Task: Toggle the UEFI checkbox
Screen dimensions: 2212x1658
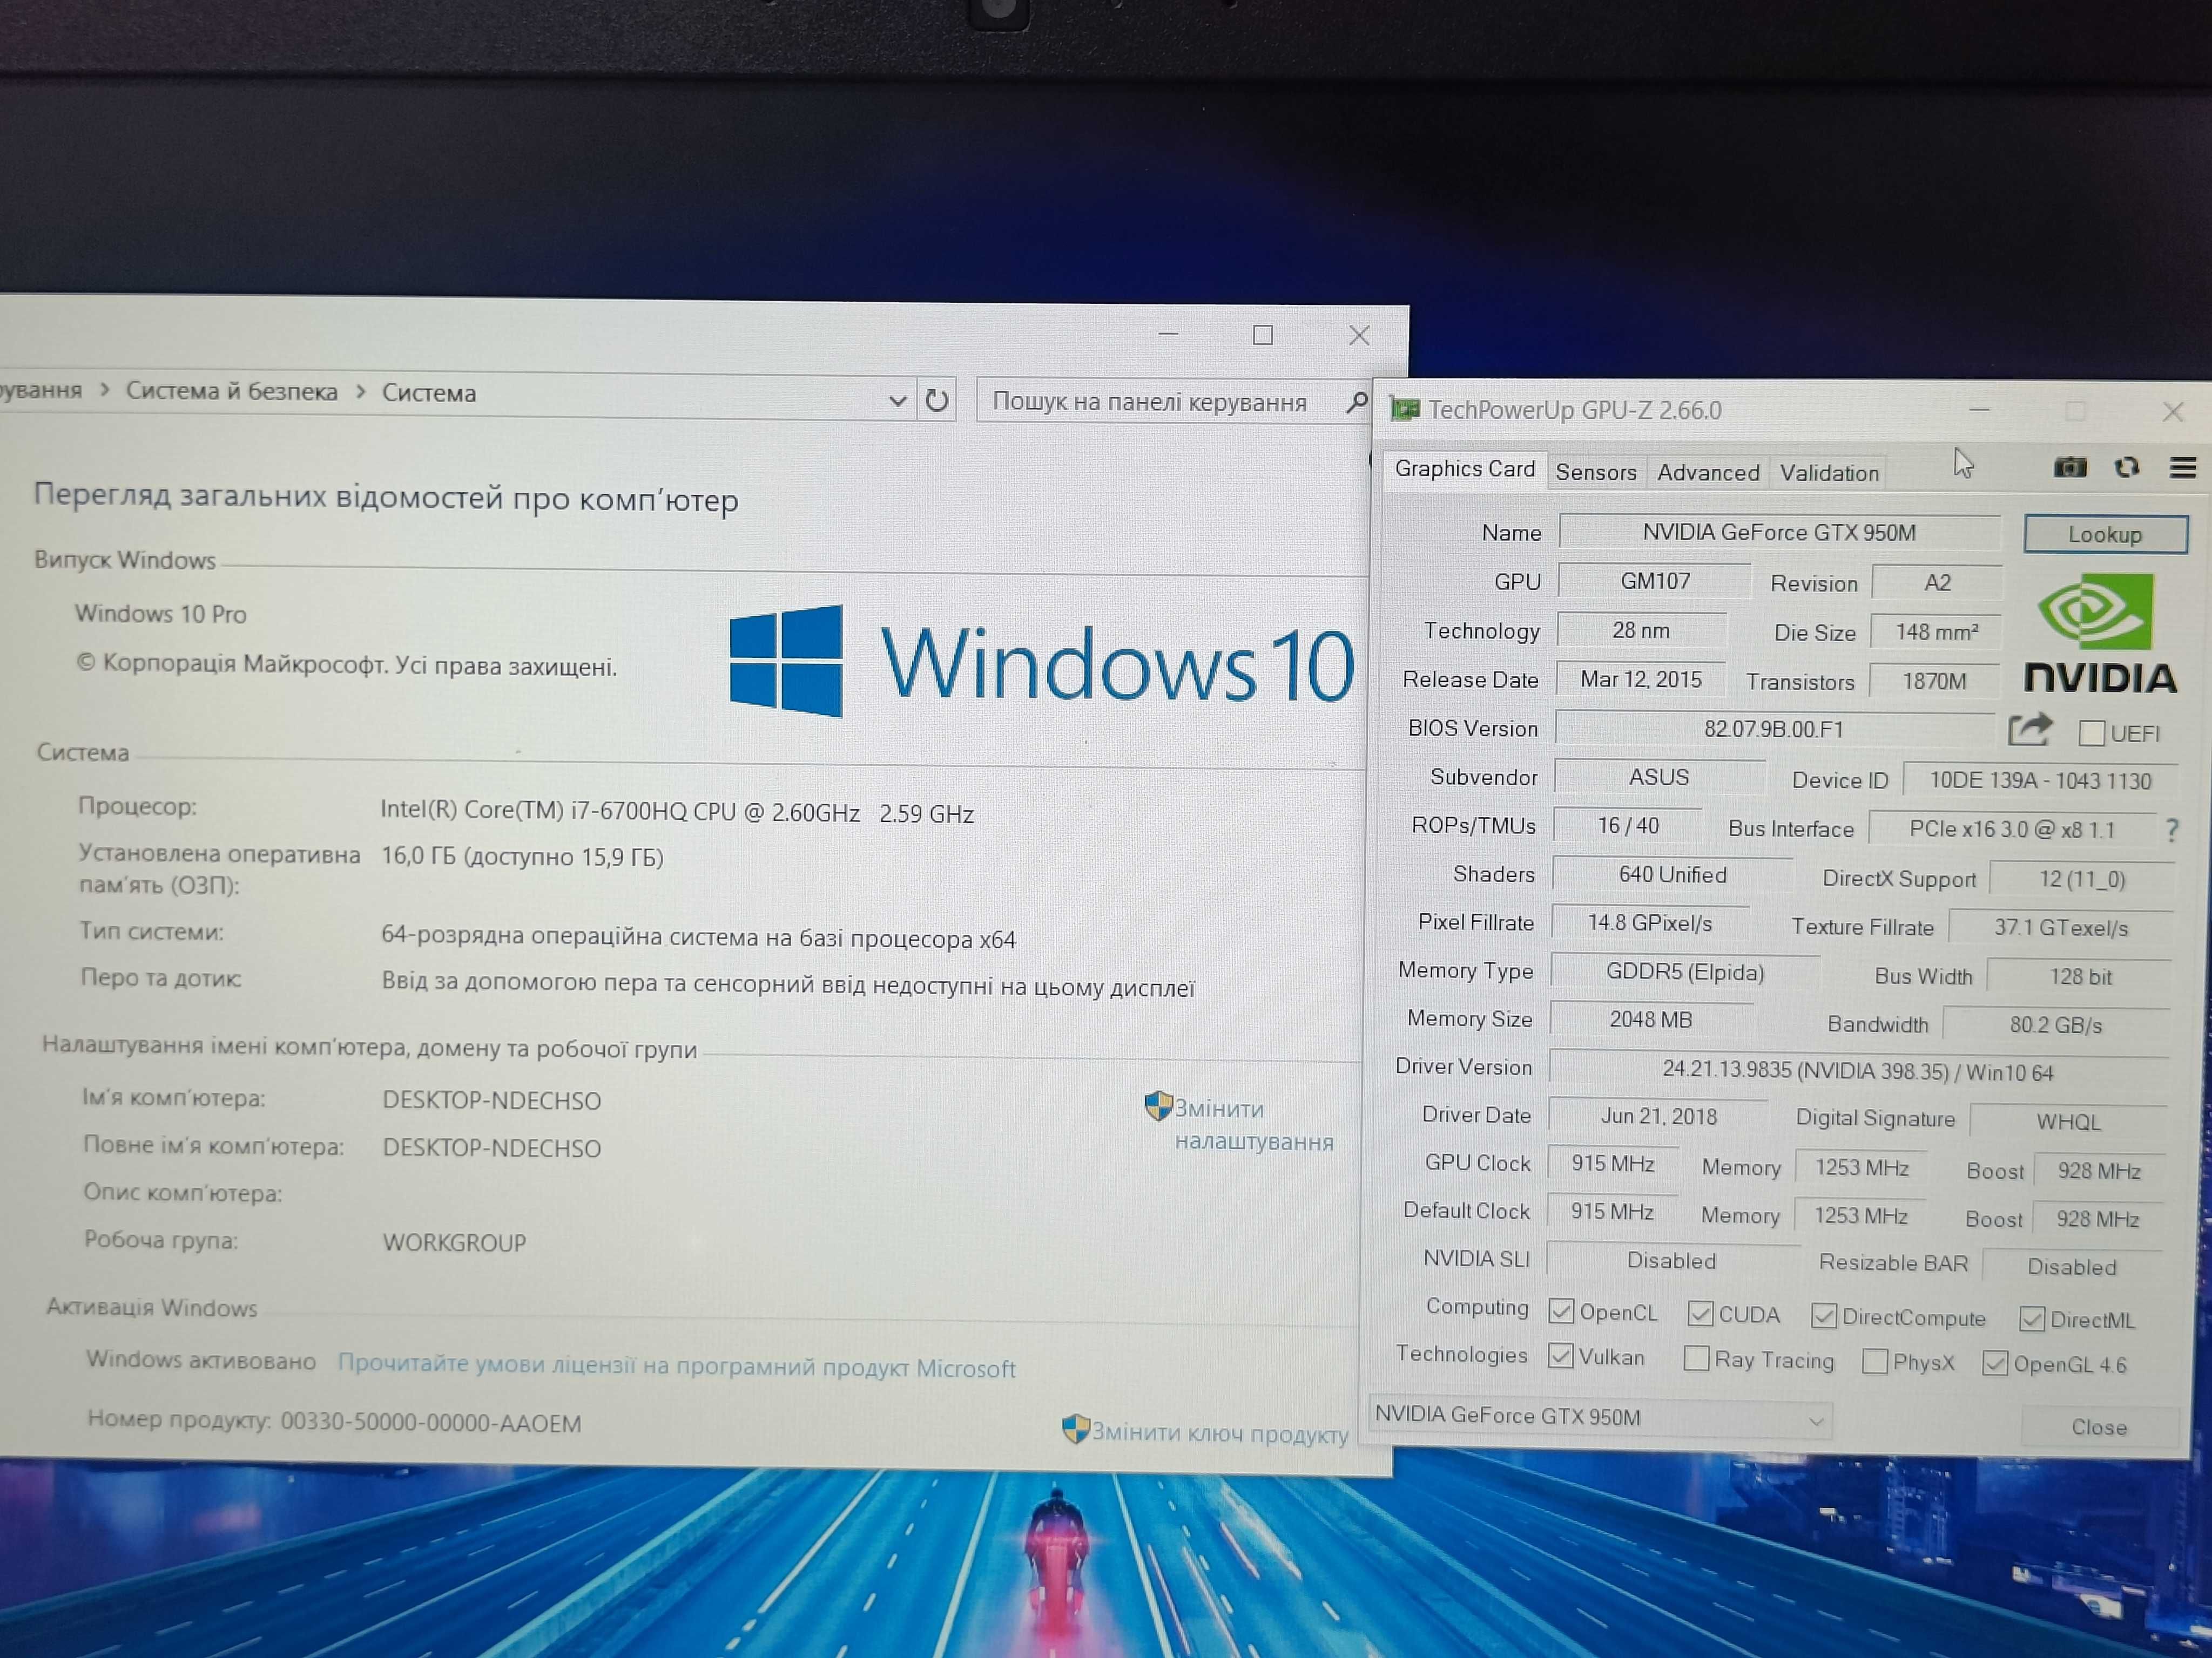Action: coord(2091,733)
